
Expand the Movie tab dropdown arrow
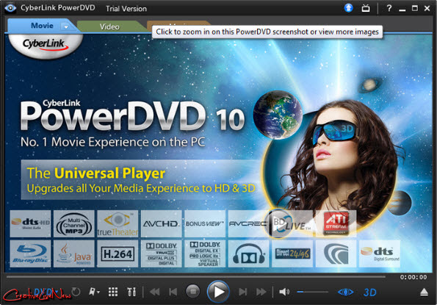(66, 27)
